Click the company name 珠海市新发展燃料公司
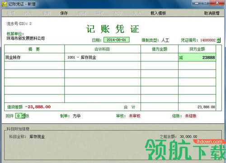The width and height of the screenshot is (226, 163). point(26,38)
